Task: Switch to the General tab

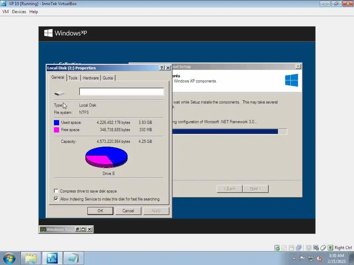Action: pos(58,77)
